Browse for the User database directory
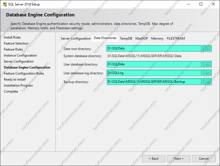 (207, 64)
